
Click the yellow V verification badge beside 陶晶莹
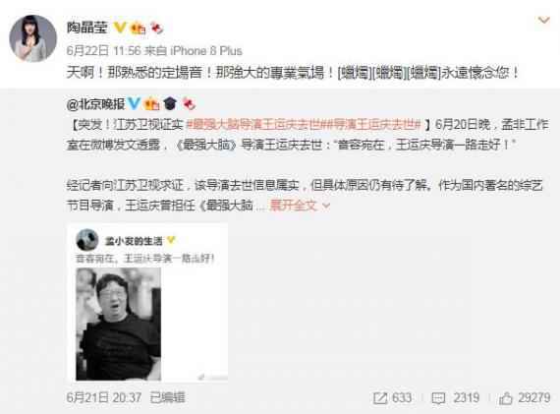(x=120, y=28)
